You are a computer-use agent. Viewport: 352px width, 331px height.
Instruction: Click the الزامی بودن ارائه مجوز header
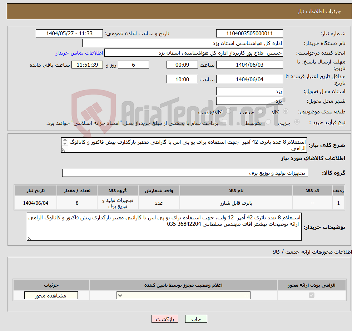(x=312, y=285)
